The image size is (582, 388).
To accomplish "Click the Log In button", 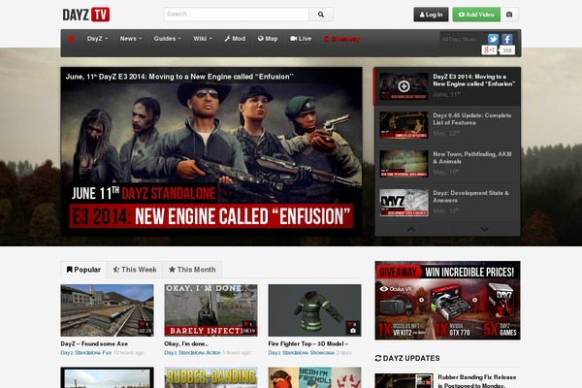I will pos(431,15).
